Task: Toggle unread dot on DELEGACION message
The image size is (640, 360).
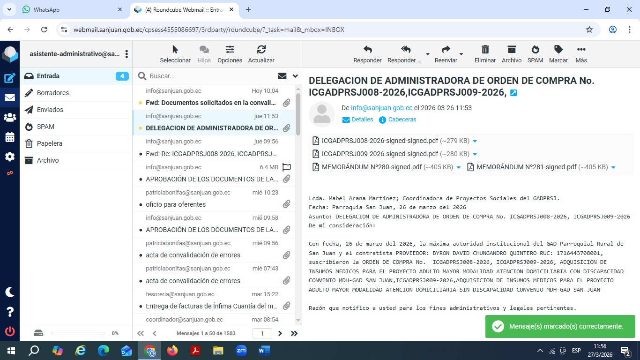Action: click(x=140, y=128)
